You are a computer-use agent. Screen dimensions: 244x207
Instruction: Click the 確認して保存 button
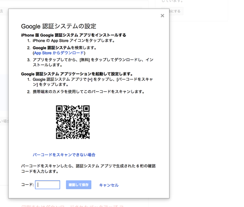(79, 185)
